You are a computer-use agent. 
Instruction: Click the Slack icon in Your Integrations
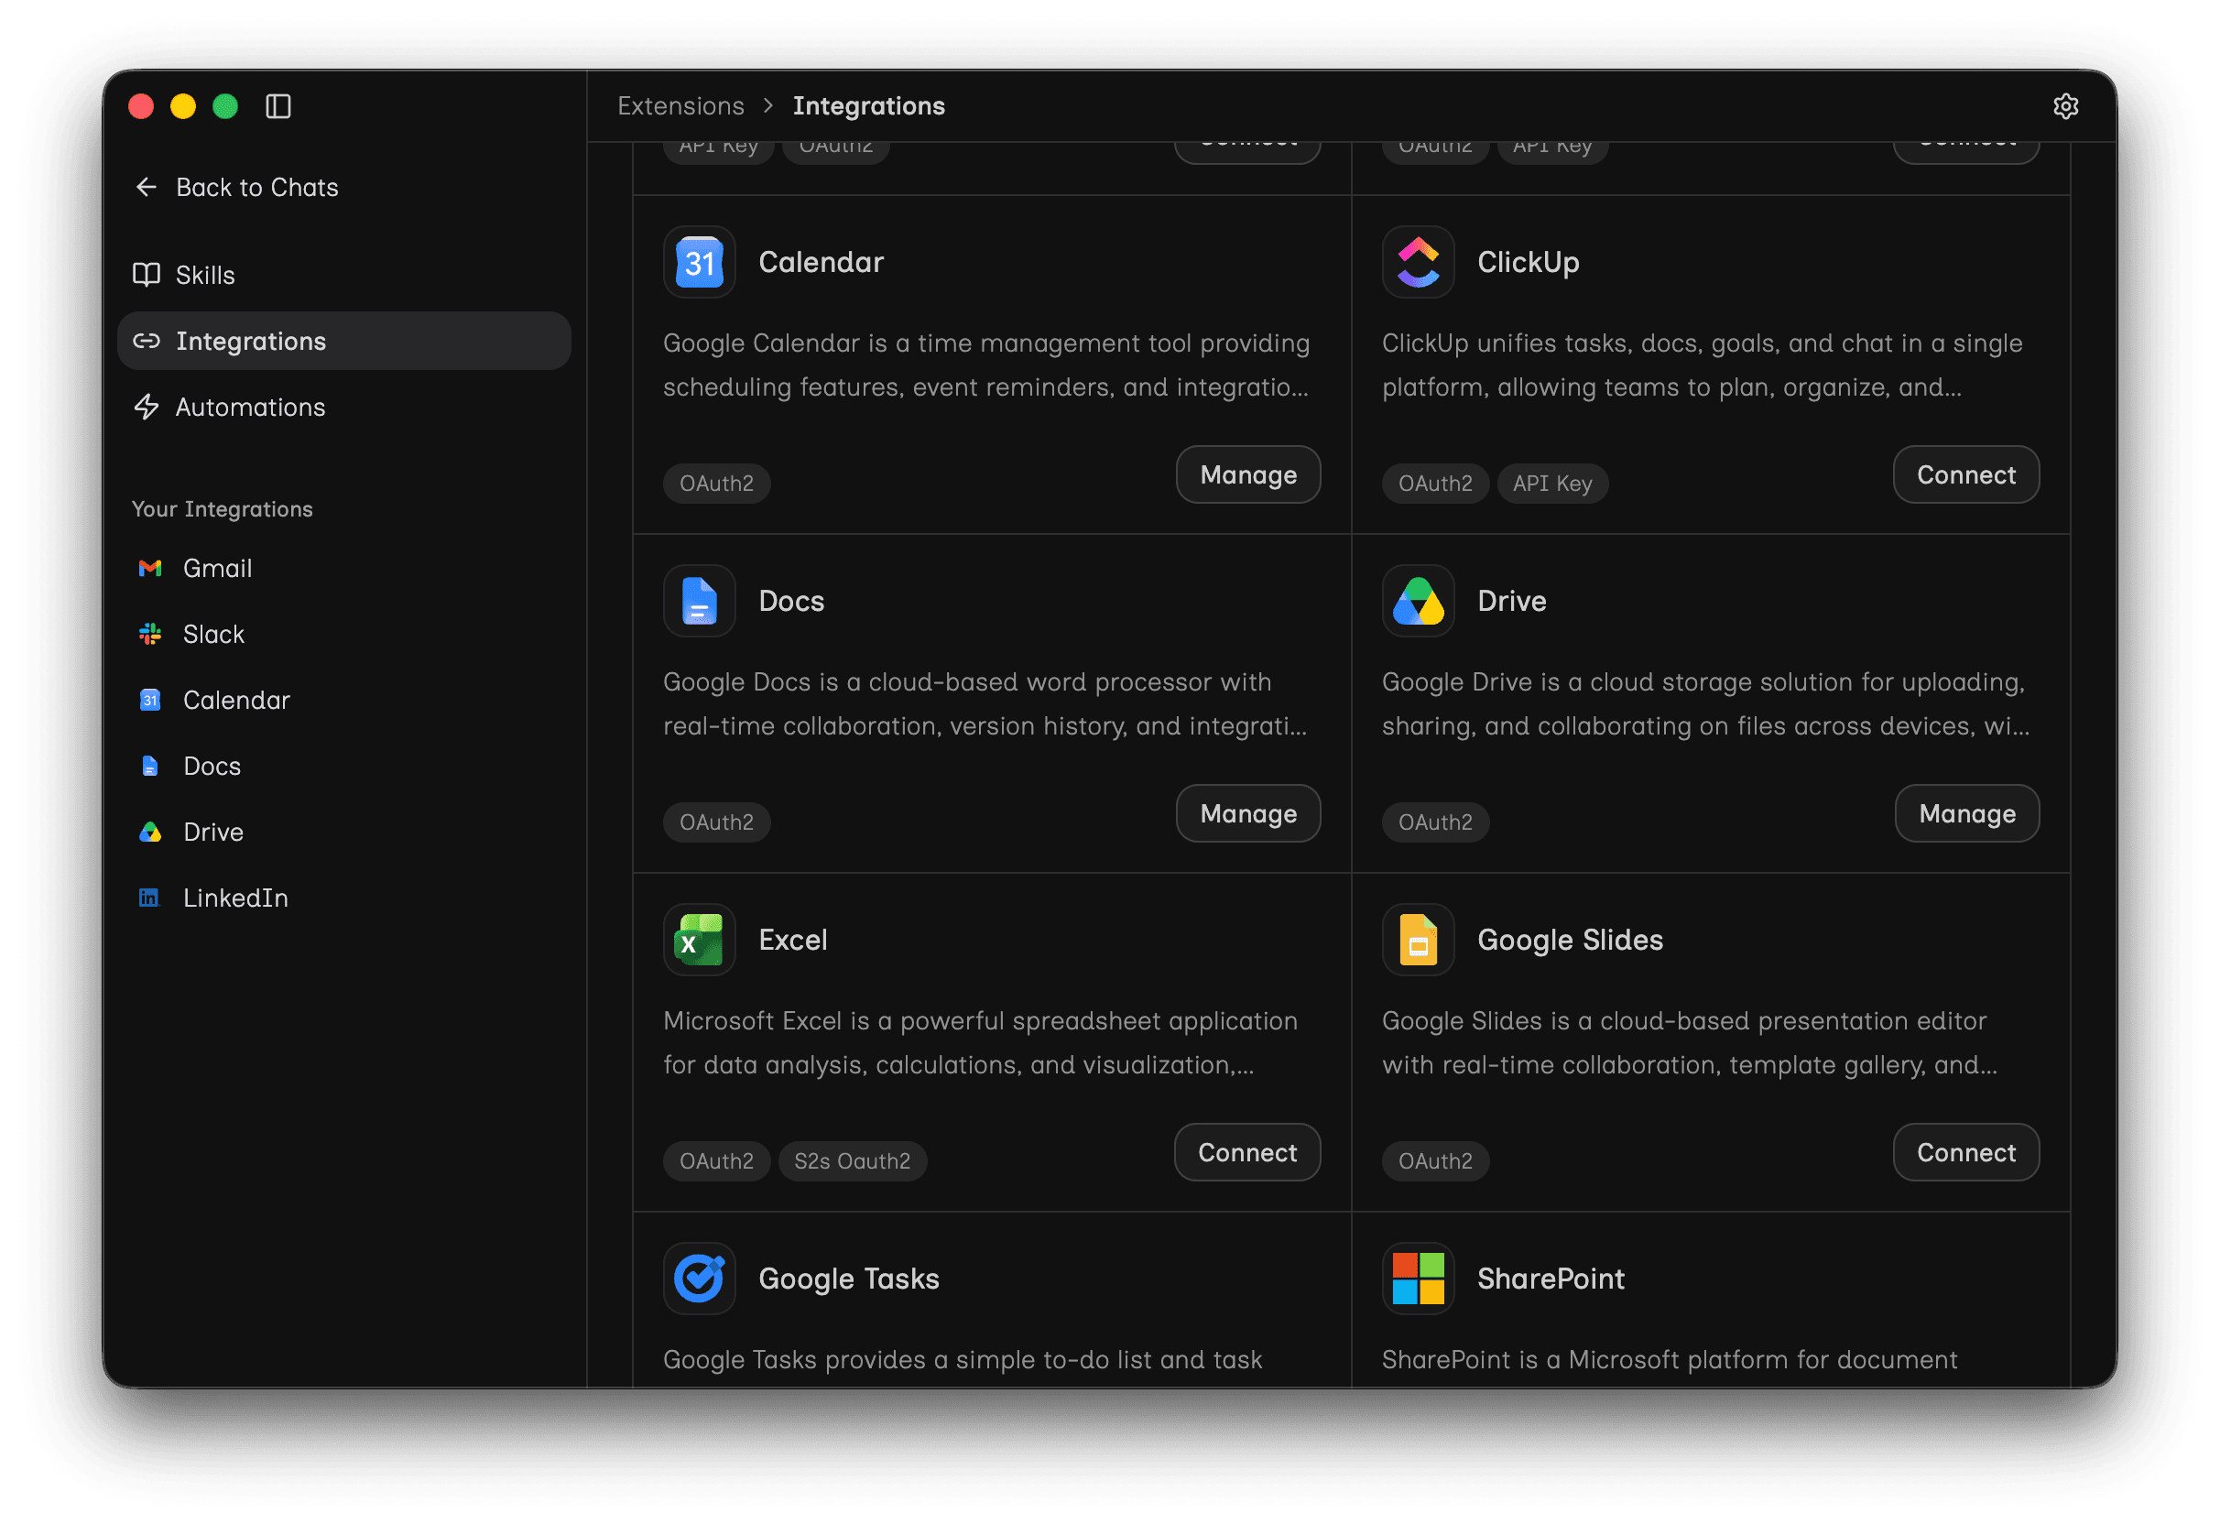[x=150, y=635]
